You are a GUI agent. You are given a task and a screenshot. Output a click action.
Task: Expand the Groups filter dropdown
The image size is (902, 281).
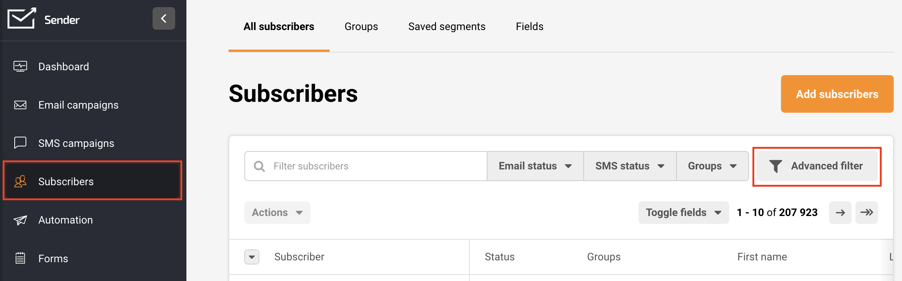coord(712,166)
